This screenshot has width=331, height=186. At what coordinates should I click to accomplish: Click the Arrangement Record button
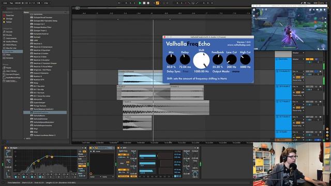[148, 3]
